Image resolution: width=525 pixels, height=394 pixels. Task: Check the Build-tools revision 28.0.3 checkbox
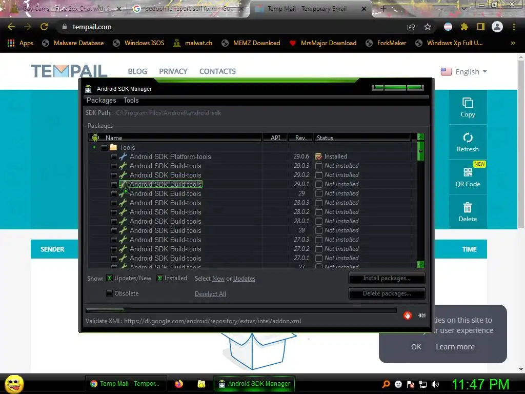[x=114, y=203]
